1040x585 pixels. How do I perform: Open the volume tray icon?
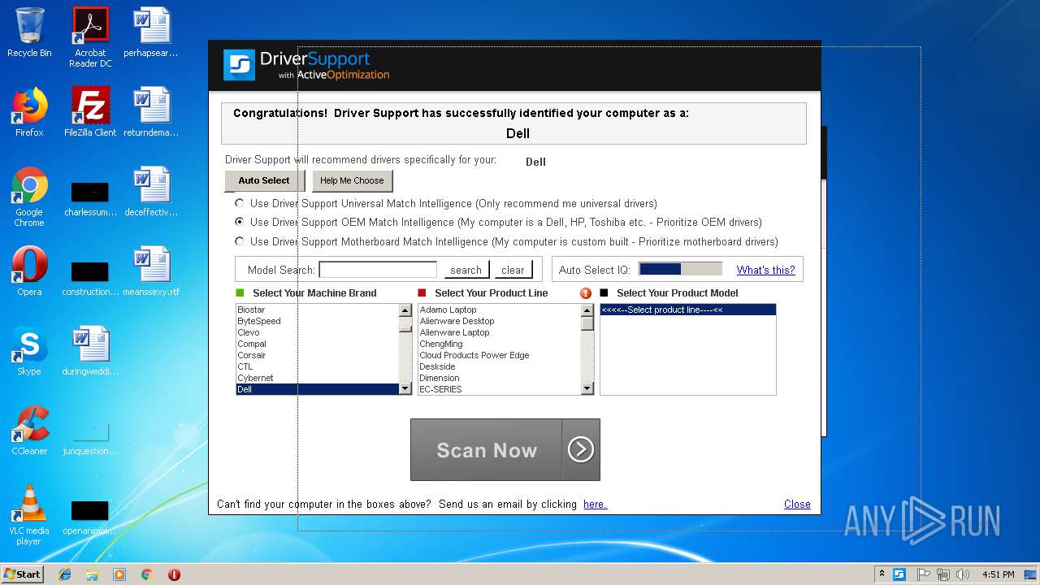click(963, 574)
